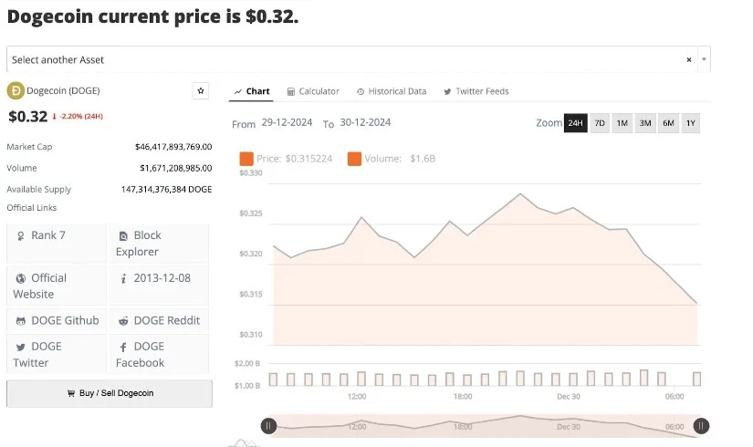Switch to the Historical Data tab
The height and width of the screenshot is (447, 753).
pyautogui.click(x=392, y=91)
